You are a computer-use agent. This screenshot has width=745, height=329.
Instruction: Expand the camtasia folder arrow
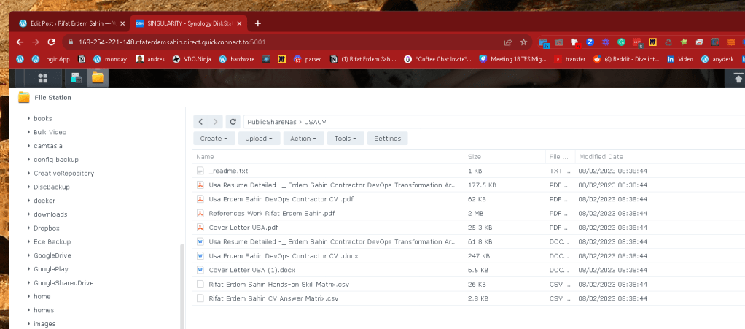(28, 146)
